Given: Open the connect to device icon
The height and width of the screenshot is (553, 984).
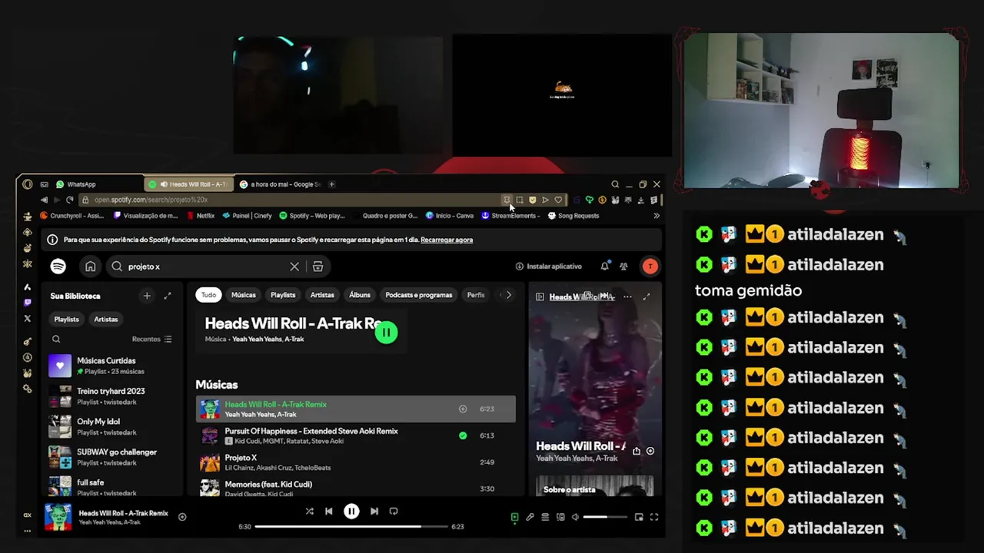Looking at the screenshot, I should pyautogui.click(x=560, y=518).
